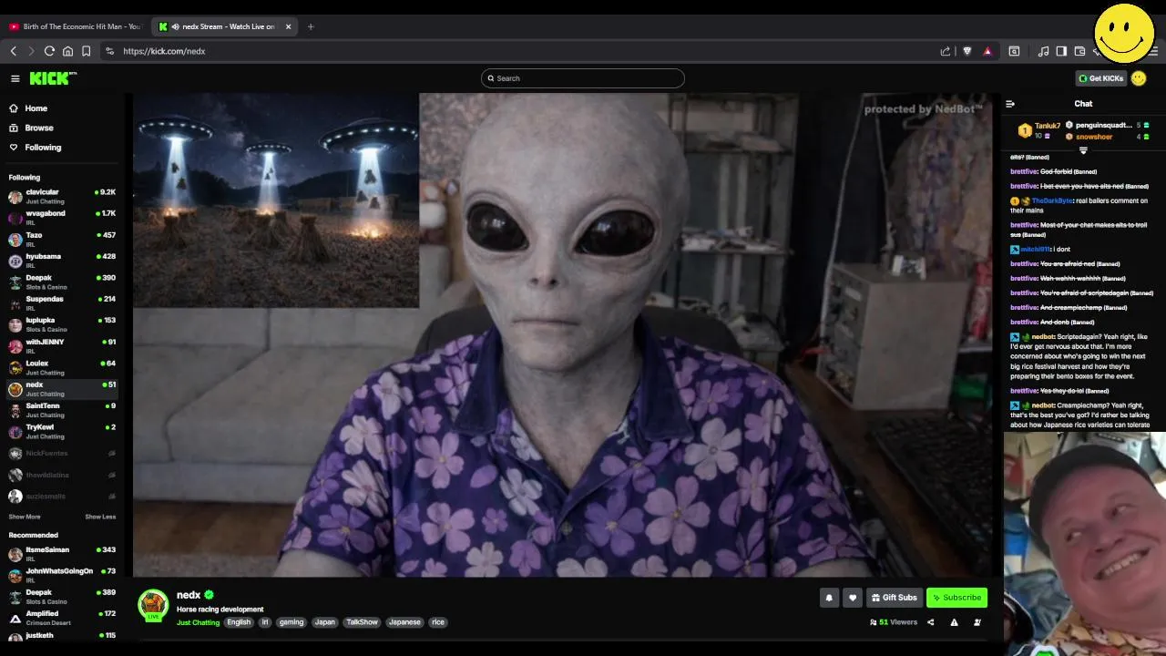Open a new browser tab

(311, 26)
